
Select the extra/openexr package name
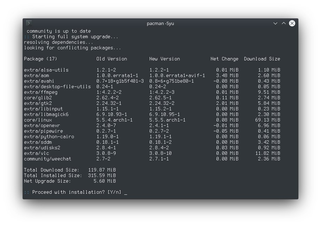[42, 126]
